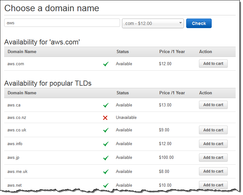The image size is (243, 195).
Task: Click the red X beside aws.co.nz
Action: coord(105,118)
